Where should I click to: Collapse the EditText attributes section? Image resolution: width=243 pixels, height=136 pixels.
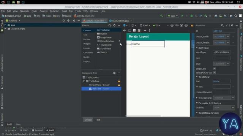point(197,48)
